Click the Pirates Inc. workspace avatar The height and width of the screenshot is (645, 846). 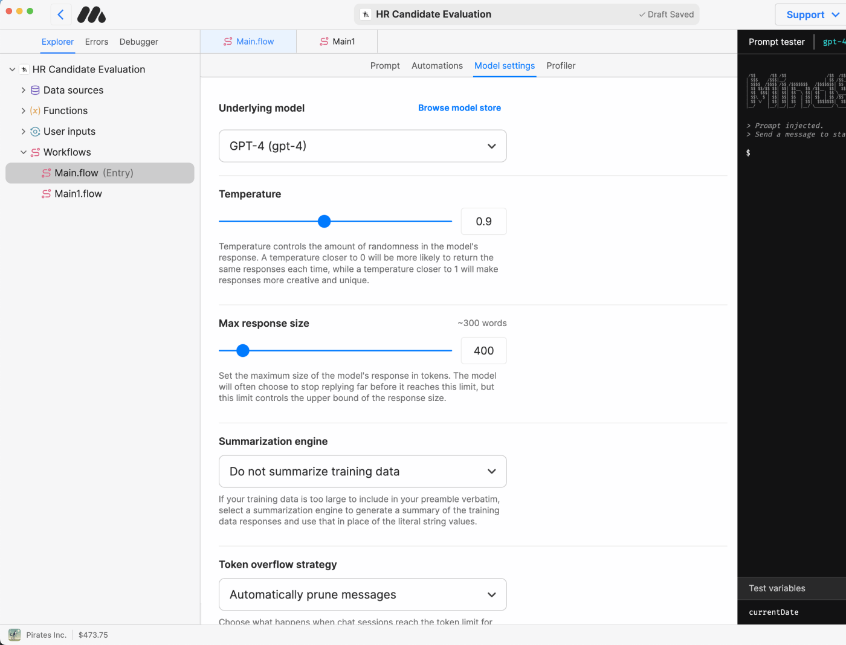15,635
